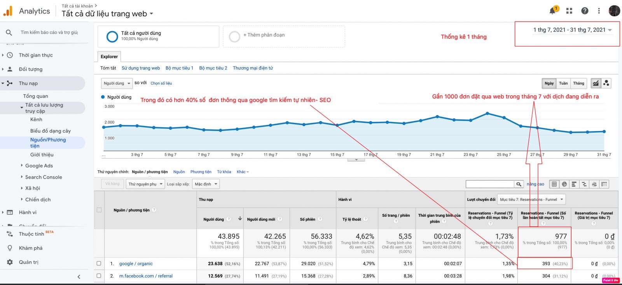The height and width of the screenshot is (285, 622).
Task: Focus the sidebar report search field
Action: 49,33
